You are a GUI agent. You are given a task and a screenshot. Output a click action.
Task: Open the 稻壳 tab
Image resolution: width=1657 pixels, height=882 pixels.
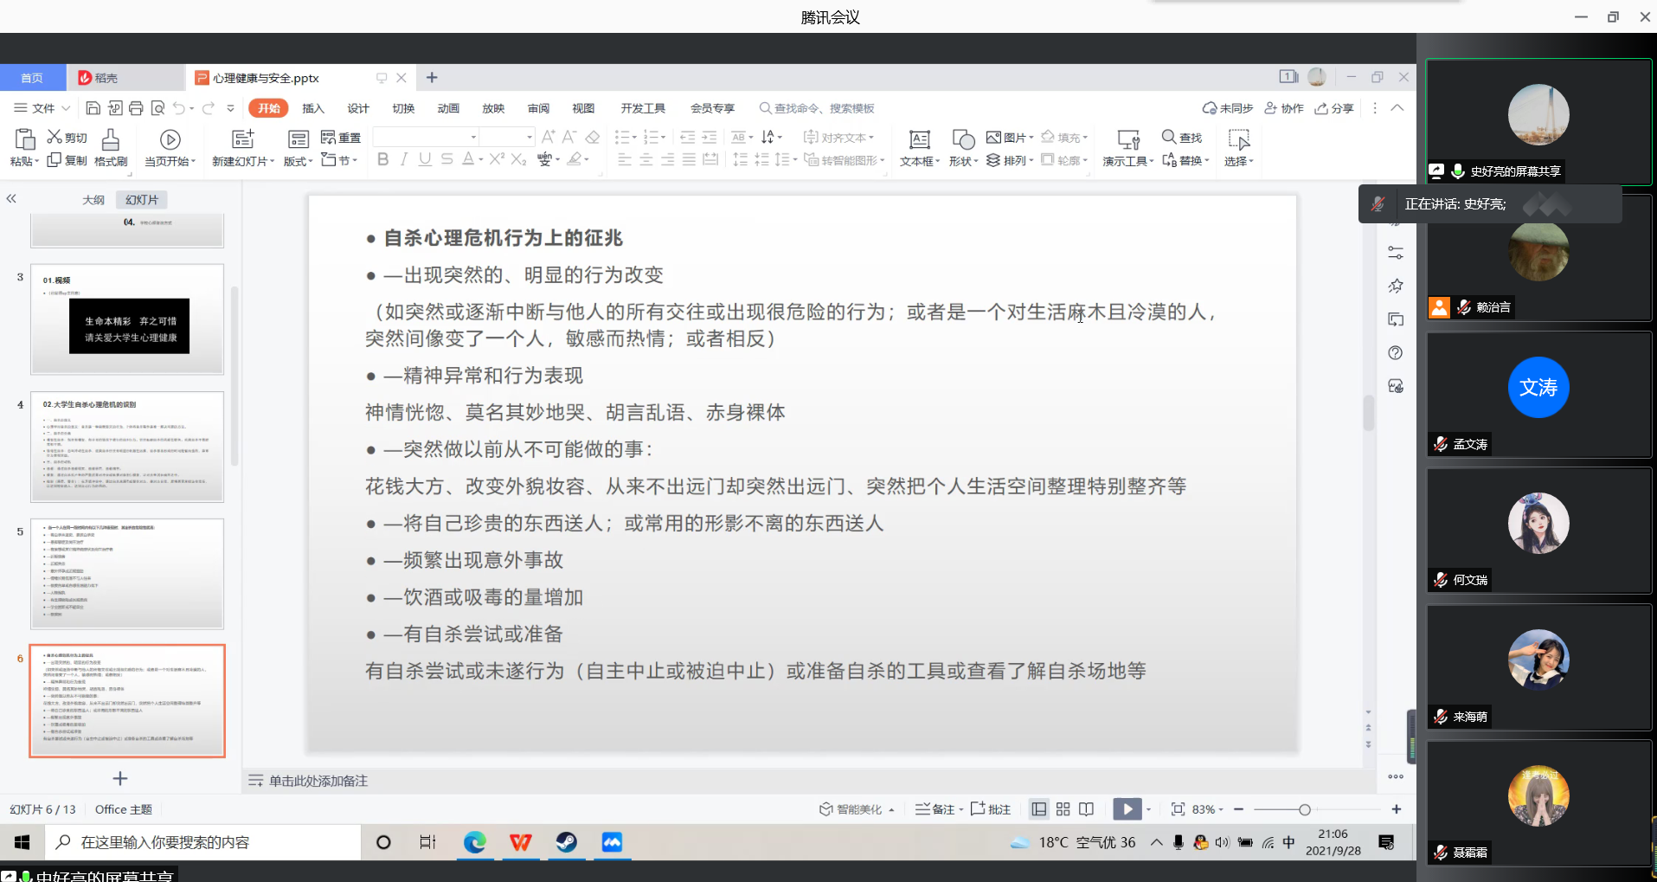[125, 78]
